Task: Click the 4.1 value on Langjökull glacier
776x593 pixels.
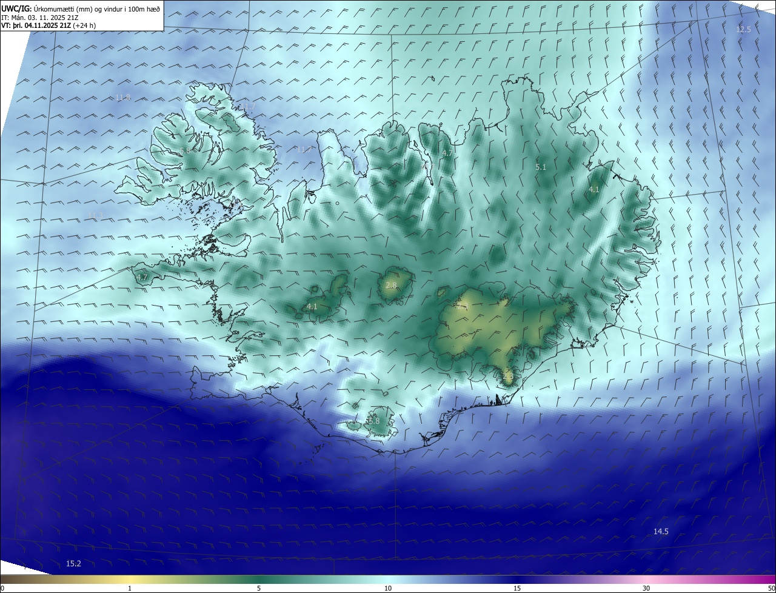Action: click(312, 307)
